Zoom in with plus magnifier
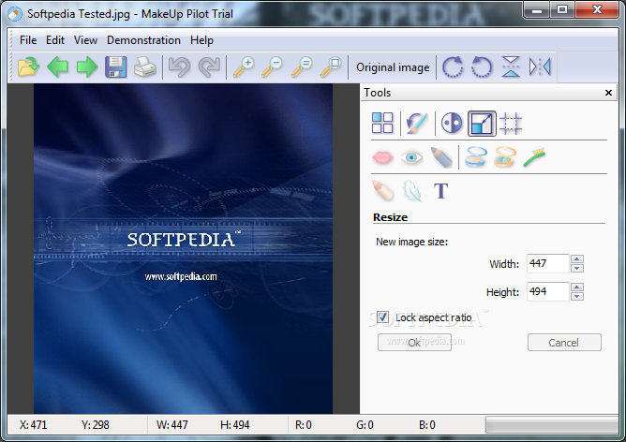Image resolution: width=626 pixels, height=442 pixels. click(x=244, y=66)
